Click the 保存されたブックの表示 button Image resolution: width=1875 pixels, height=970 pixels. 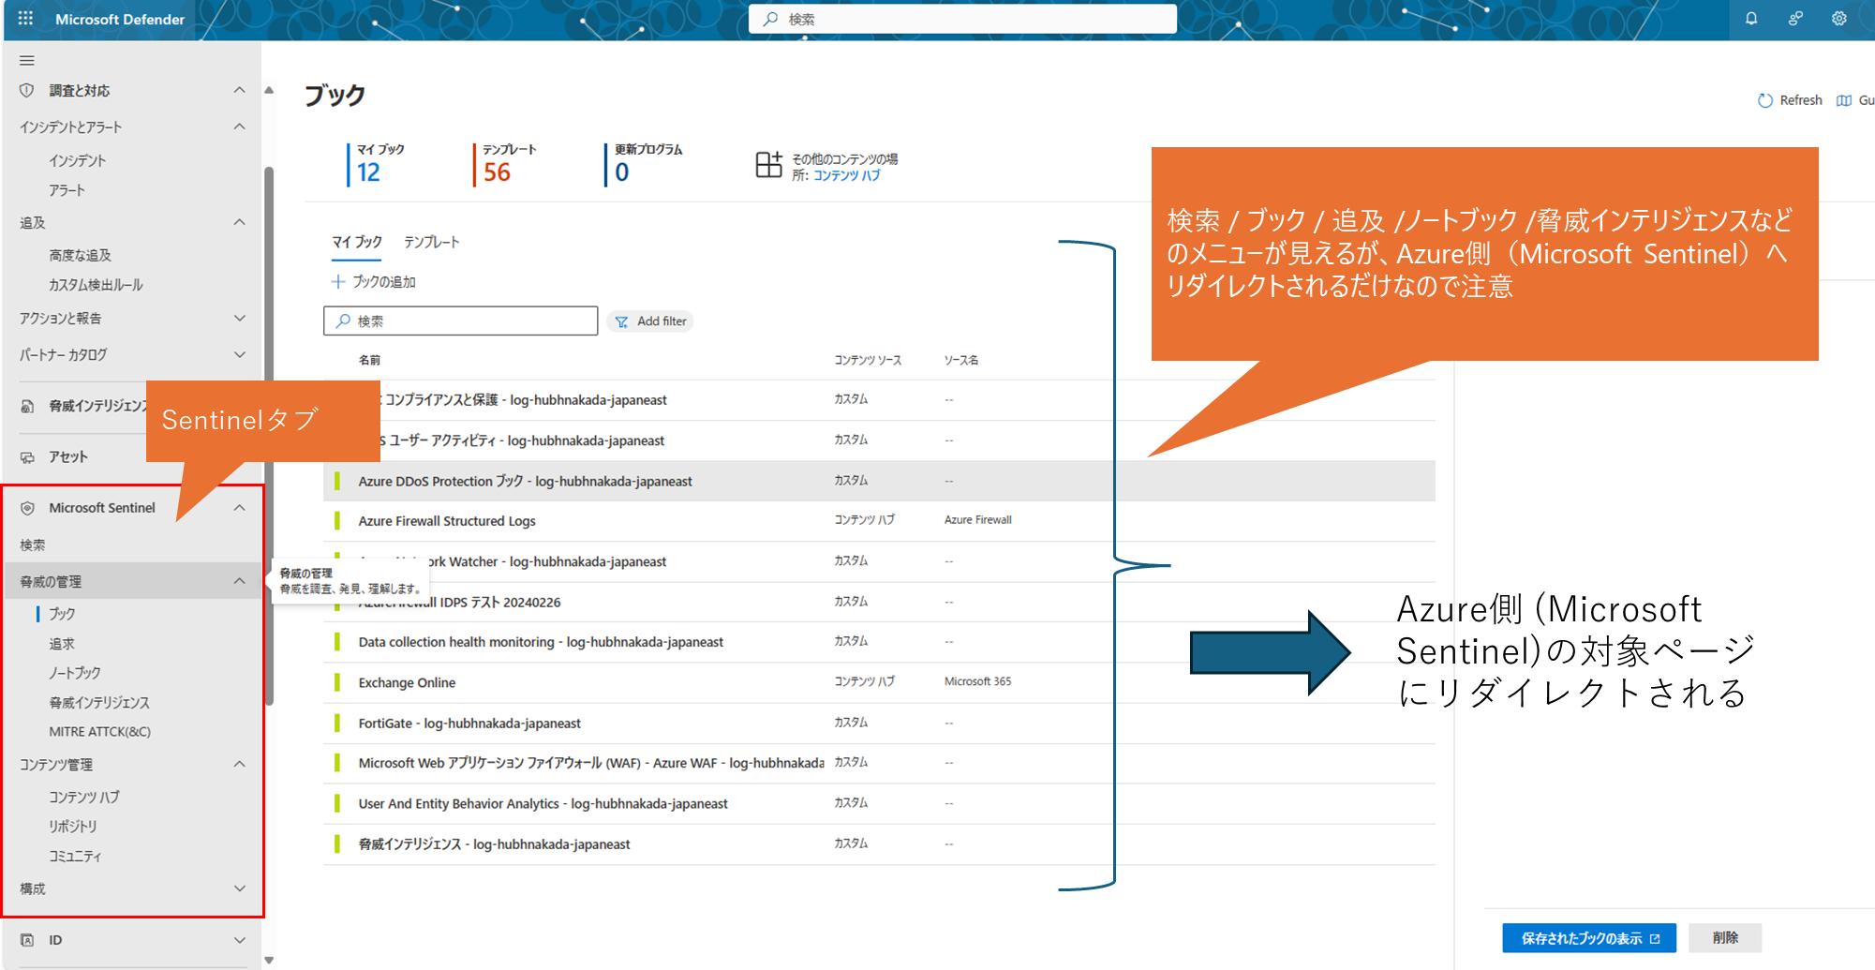1589,938
